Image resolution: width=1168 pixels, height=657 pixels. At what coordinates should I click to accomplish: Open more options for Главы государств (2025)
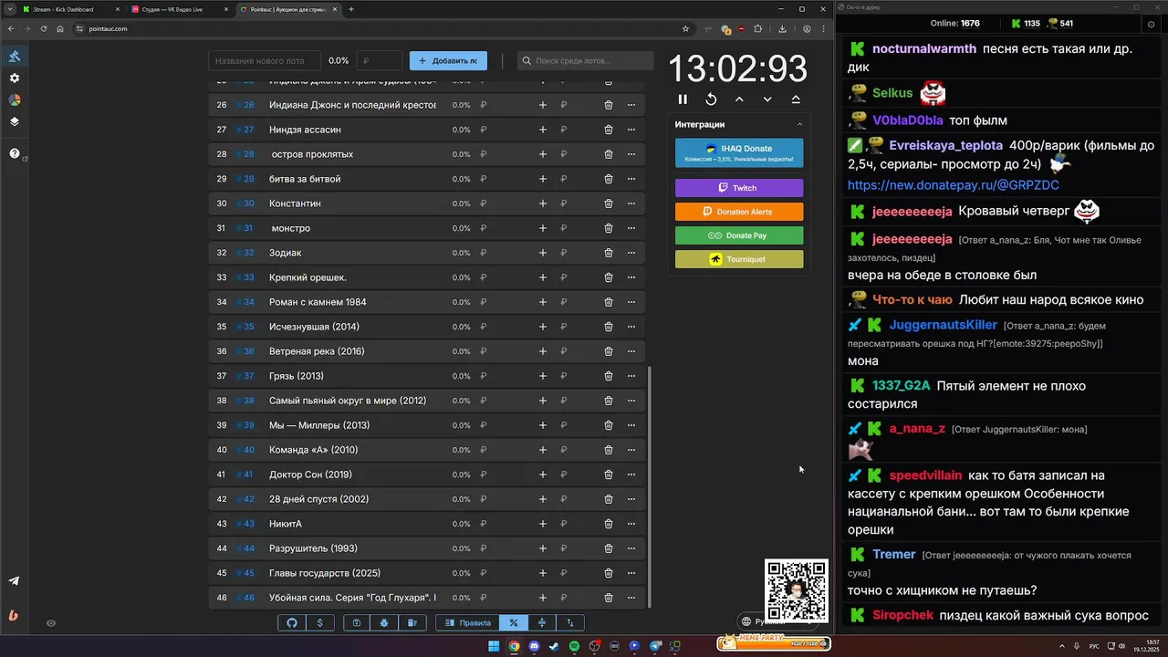tap(631, 573)
